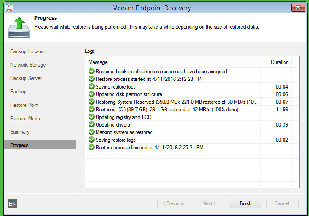This screenshot has height=216, width=309.
Task: Click green check beside 'Updating registry and BCD'
Action: [91, 117]
